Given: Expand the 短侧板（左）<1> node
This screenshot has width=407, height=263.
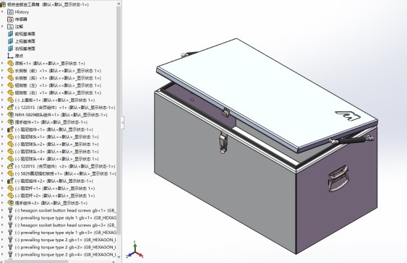Looking at the screenshot, I should pos(3,85).
